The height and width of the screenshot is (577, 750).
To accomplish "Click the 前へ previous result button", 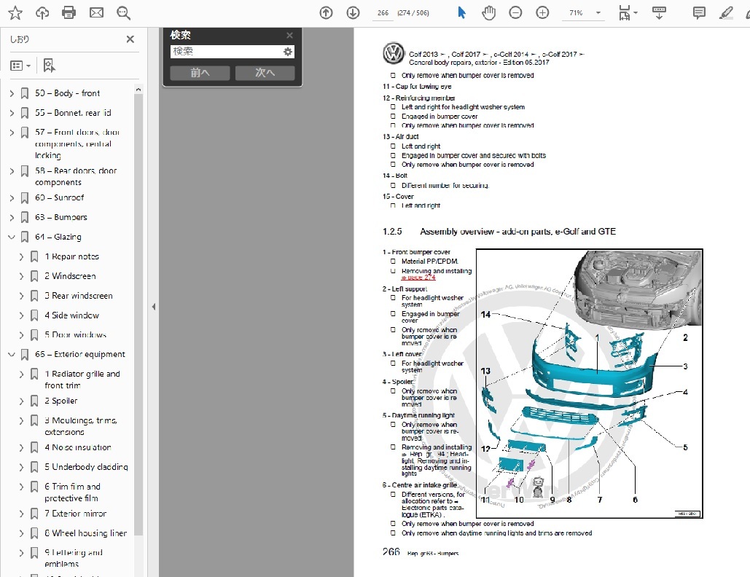I will pos(200,73).
